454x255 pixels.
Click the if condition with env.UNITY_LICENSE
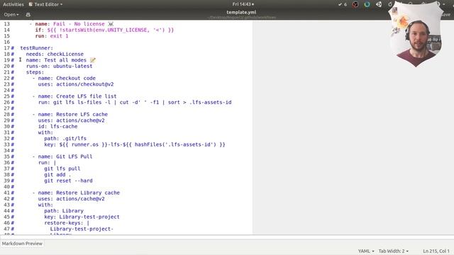pyautogui.click(x=104, y=30)
